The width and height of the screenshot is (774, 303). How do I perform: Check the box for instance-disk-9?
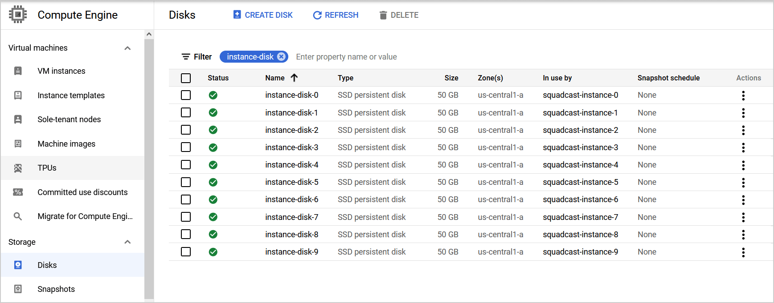(x=186, y=252)
